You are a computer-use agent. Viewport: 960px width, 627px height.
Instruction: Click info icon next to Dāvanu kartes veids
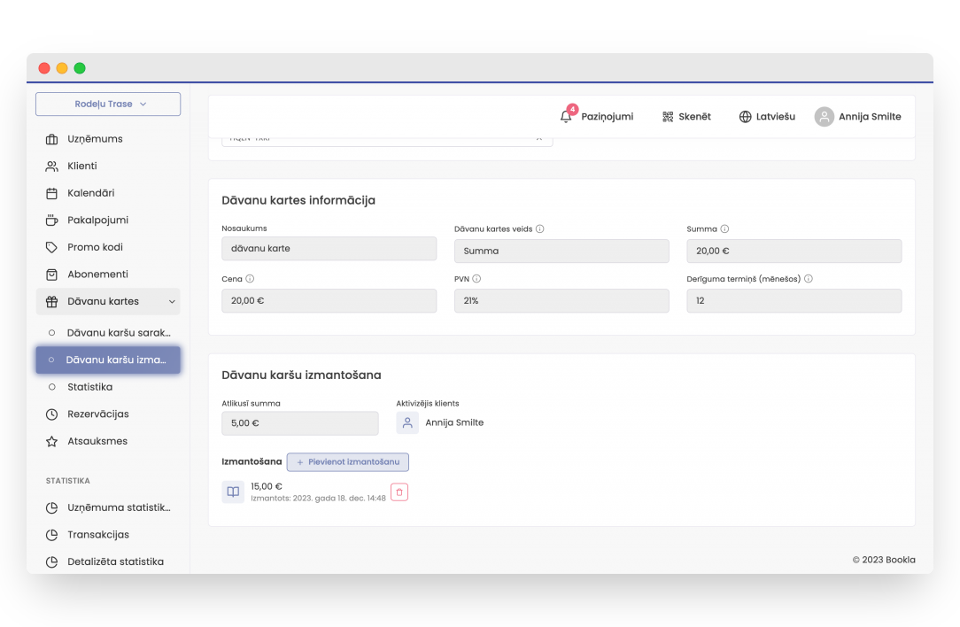click(x=540, y=228)
